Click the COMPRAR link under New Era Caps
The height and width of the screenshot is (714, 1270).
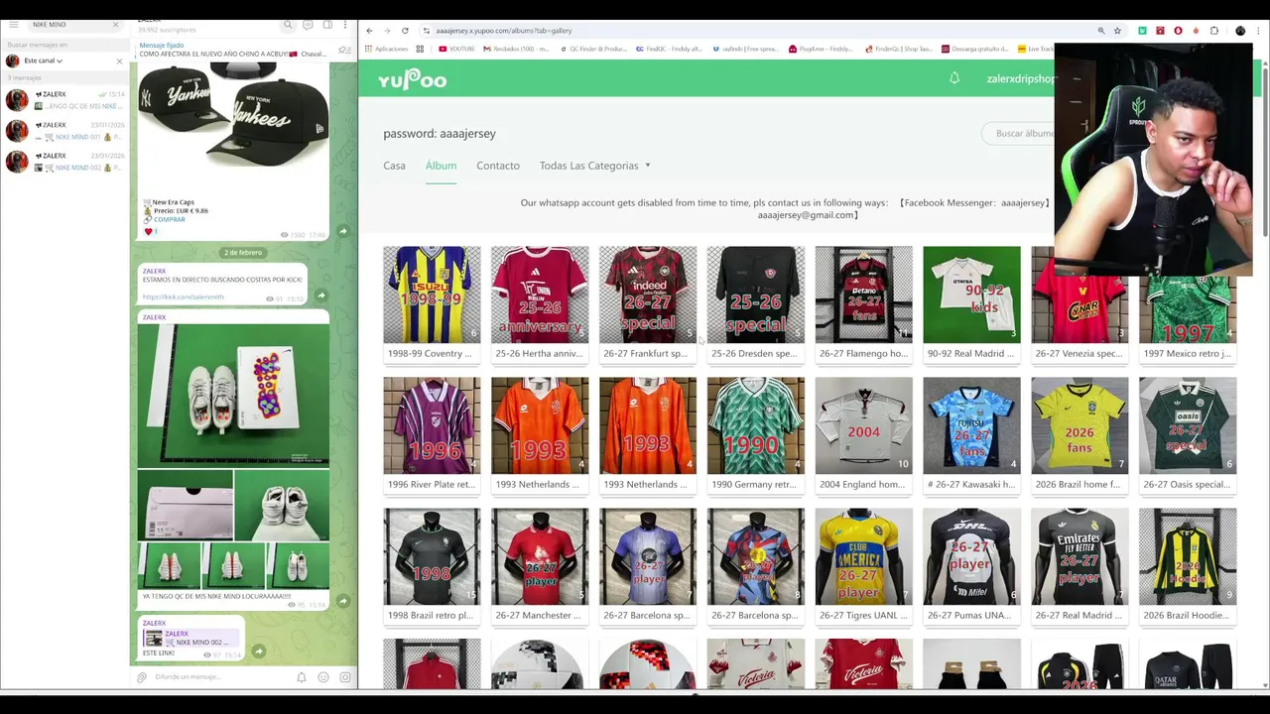coord(169,219)
